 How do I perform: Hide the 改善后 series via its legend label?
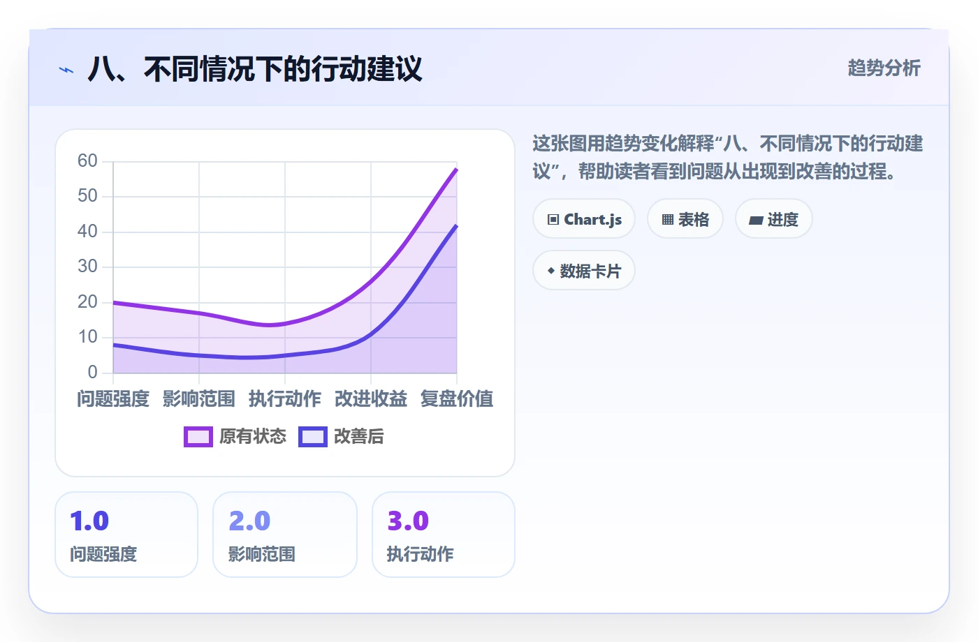click(x=359, y=437)
